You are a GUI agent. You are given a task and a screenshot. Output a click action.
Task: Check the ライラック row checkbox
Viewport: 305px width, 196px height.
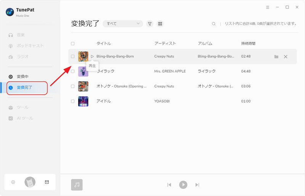pyautogui.click(x=73, y=71)
